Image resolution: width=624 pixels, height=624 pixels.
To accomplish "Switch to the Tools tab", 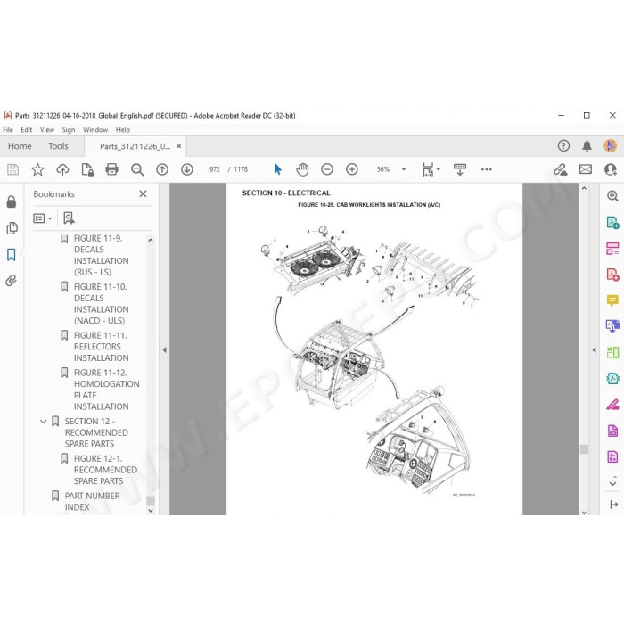I will (x=58, y=146).
